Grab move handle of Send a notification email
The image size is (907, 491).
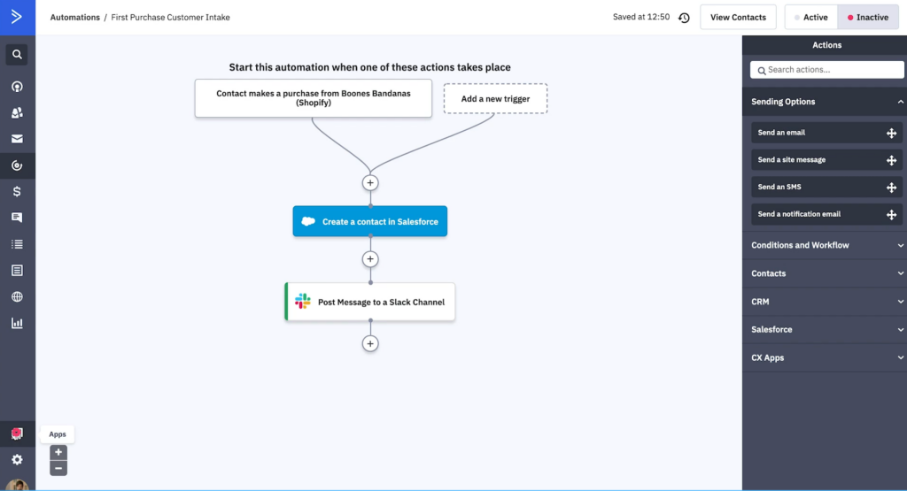(x=891, y=214)
